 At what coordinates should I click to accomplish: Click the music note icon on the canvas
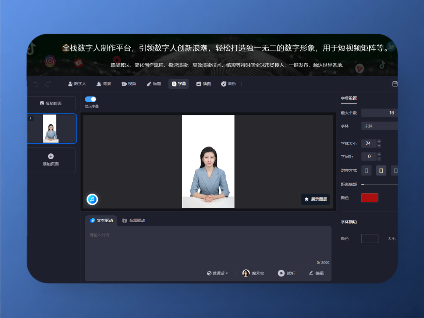point(92,199)
